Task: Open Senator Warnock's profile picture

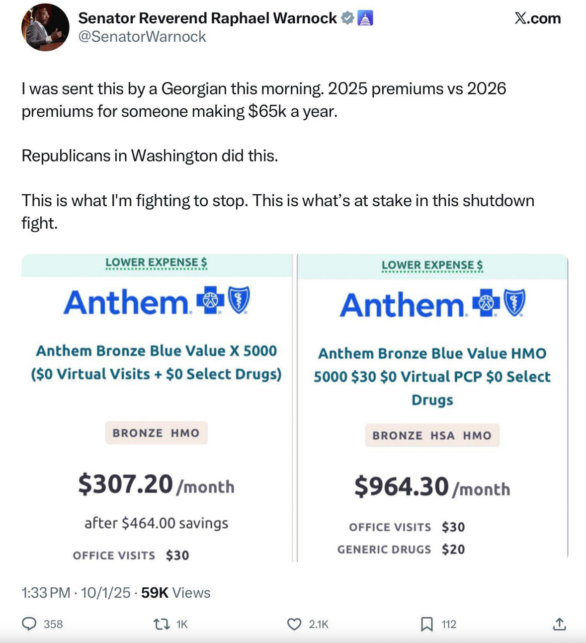Action: pyautogui.click(x=45, y=27)
